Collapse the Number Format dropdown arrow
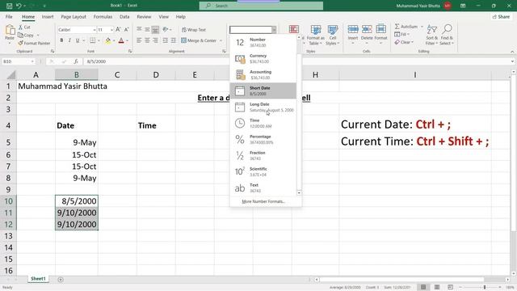517x291 pixels. click(x=274, y=30)
